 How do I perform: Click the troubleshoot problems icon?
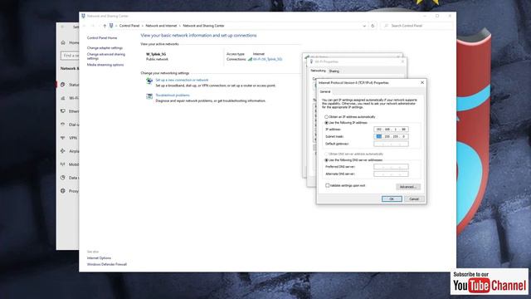tap(149, 96)
